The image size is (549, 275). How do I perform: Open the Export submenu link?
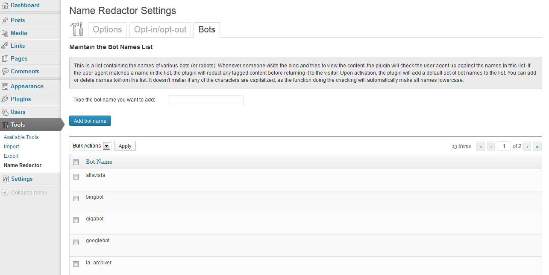[11, 156]
